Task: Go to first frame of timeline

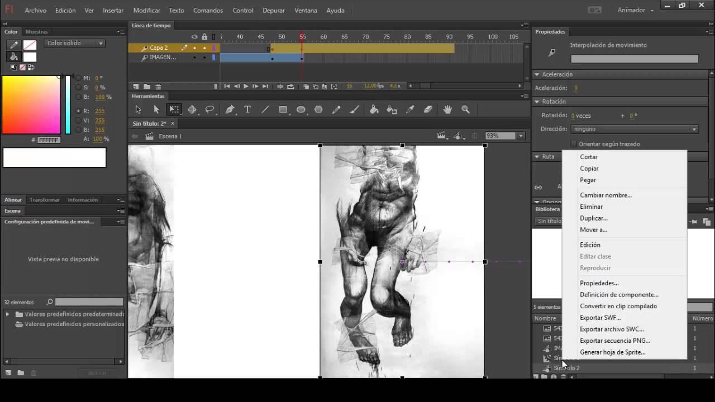Action: click(227, 87)
